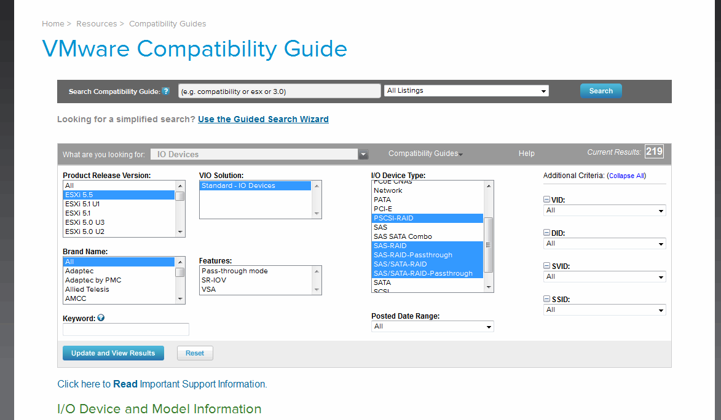Click I/O Device Type scroll up arrow

pos(488,185)
